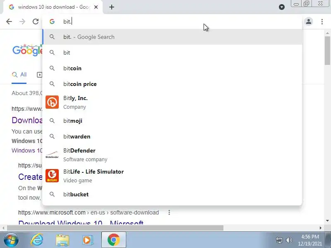
Task: Open the 'Download Windows 10 - Microsoft' result link
Action: (81, 223)
